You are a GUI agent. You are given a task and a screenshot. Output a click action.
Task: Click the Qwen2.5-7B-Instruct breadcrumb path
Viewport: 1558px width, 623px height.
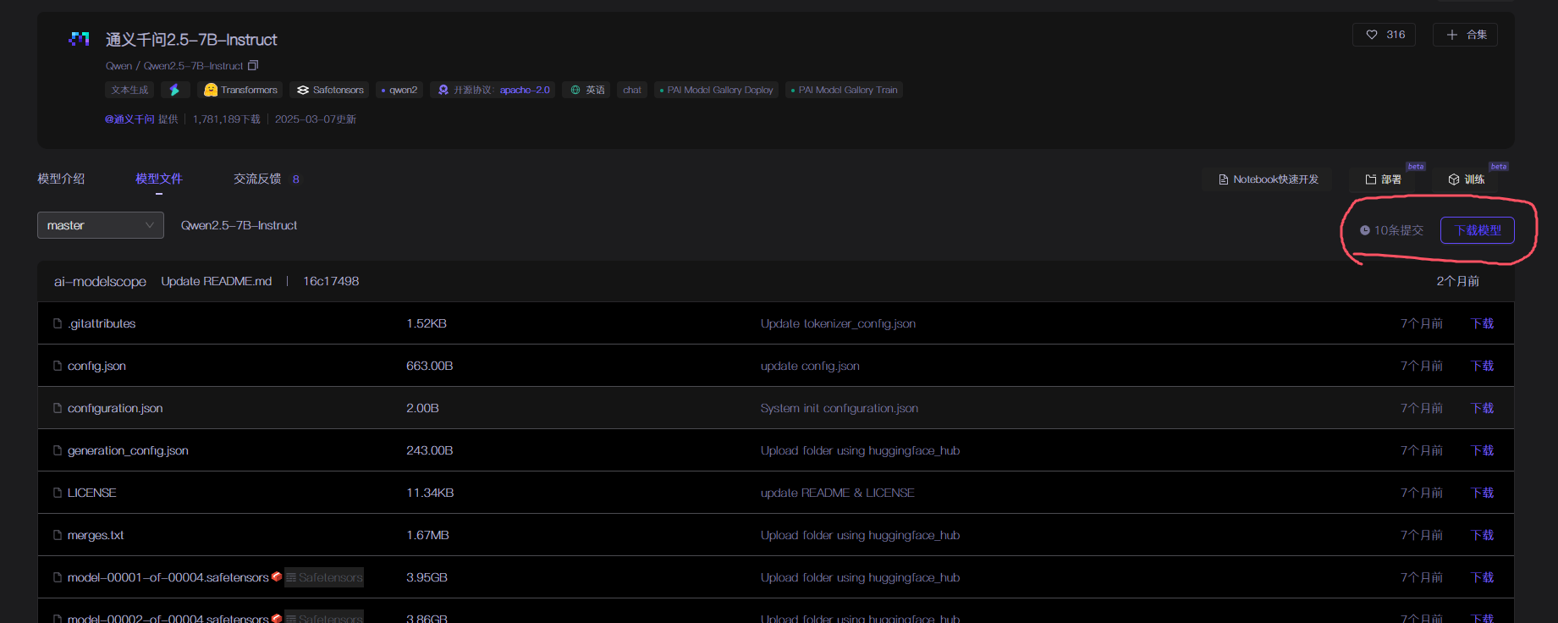point(239,225)
